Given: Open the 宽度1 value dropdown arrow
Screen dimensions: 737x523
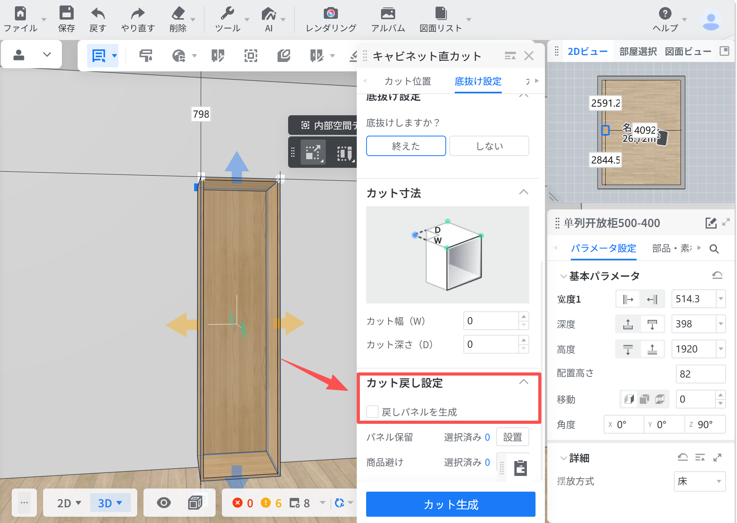Looking at the screenshot, I should click(721, 299).
